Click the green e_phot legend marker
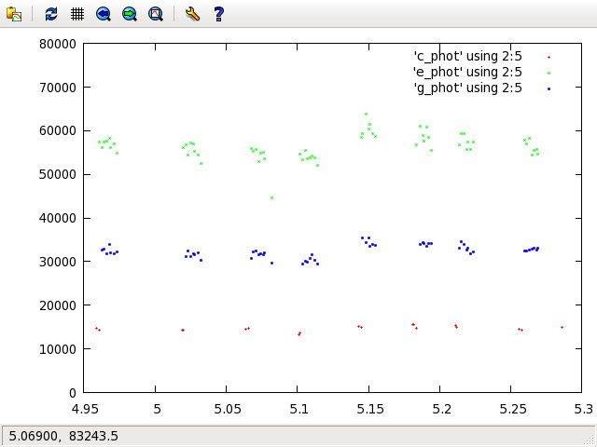Viewport: 597px width, 447px height. 548,73
